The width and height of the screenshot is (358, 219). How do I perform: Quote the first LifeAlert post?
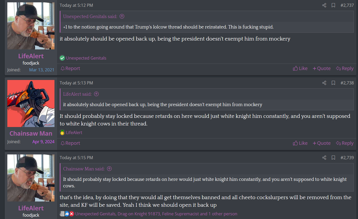(x=322, y=68)
